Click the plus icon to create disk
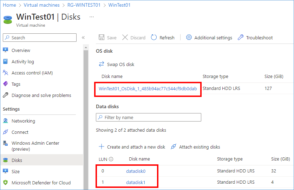Viewport: 294px width, 190px height. pyautogui.click(x=102, y=146)
